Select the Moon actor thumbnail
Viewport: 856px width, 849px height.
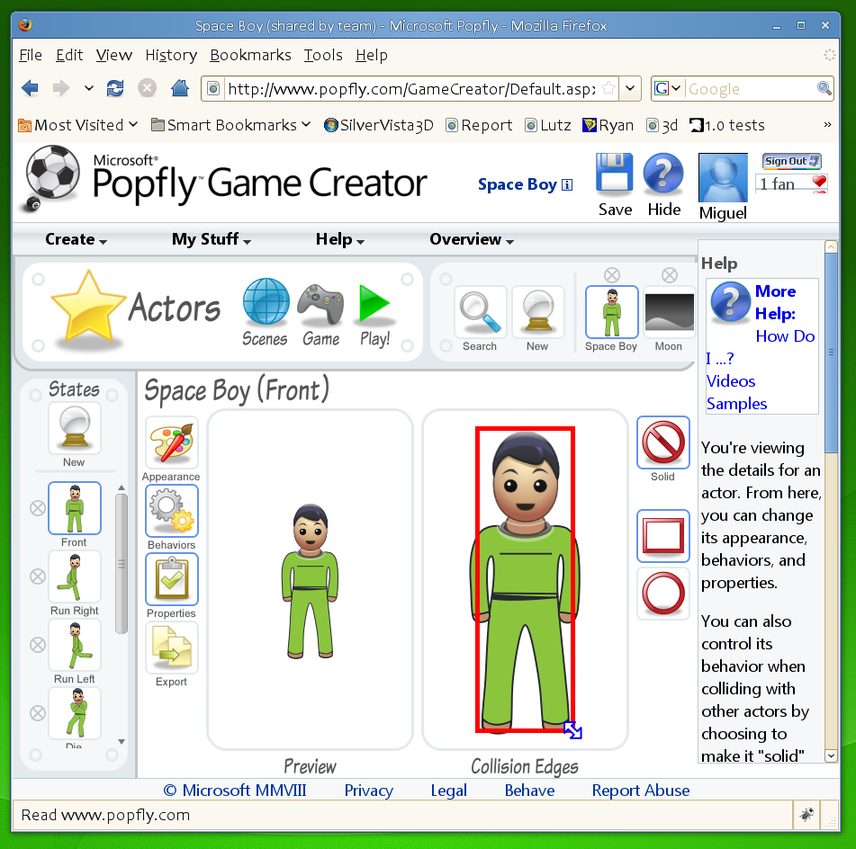click(x=670, y=312)
